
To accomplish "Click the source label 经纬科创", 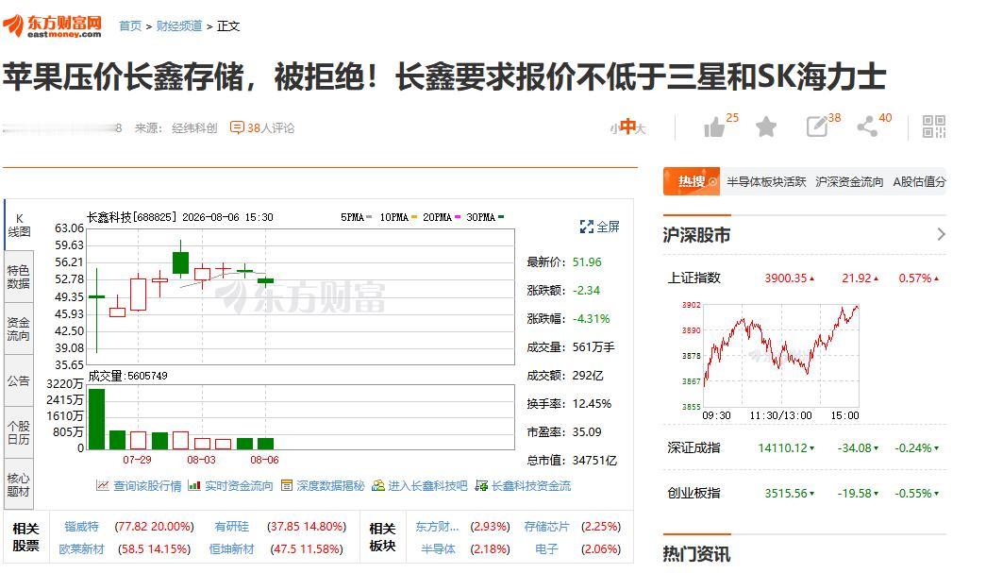I will click(x=194, y=127).
